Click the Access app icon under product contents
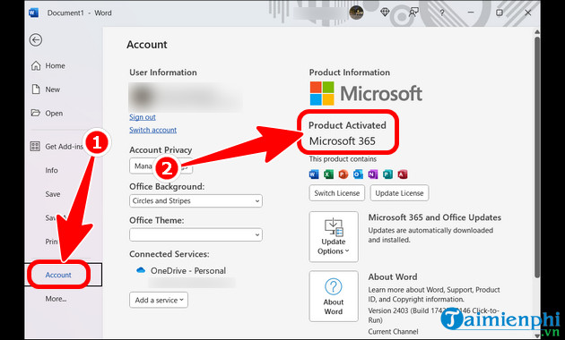 pyautogui.click(x=403, y=174)
